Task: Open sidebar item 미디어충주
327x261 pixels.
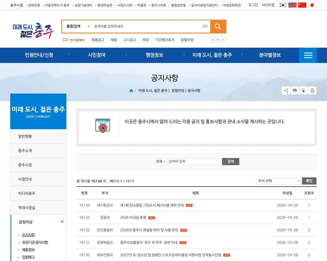Action: point(38,193)
